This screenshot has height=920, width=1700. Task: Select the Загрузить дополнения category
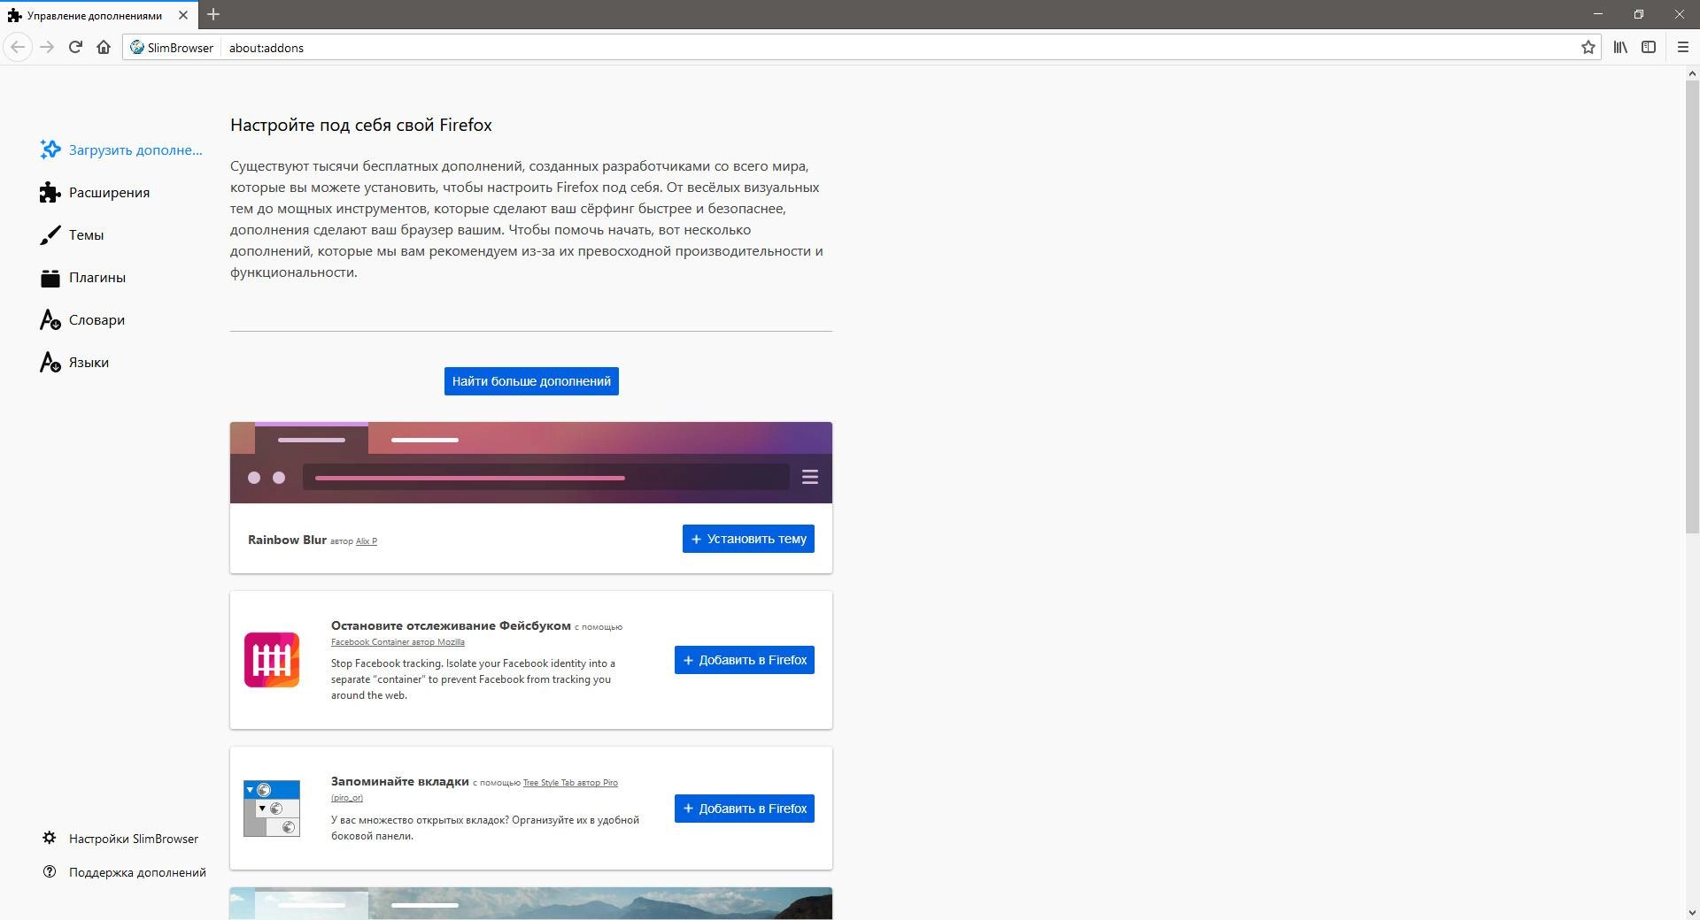click(121, 149)
